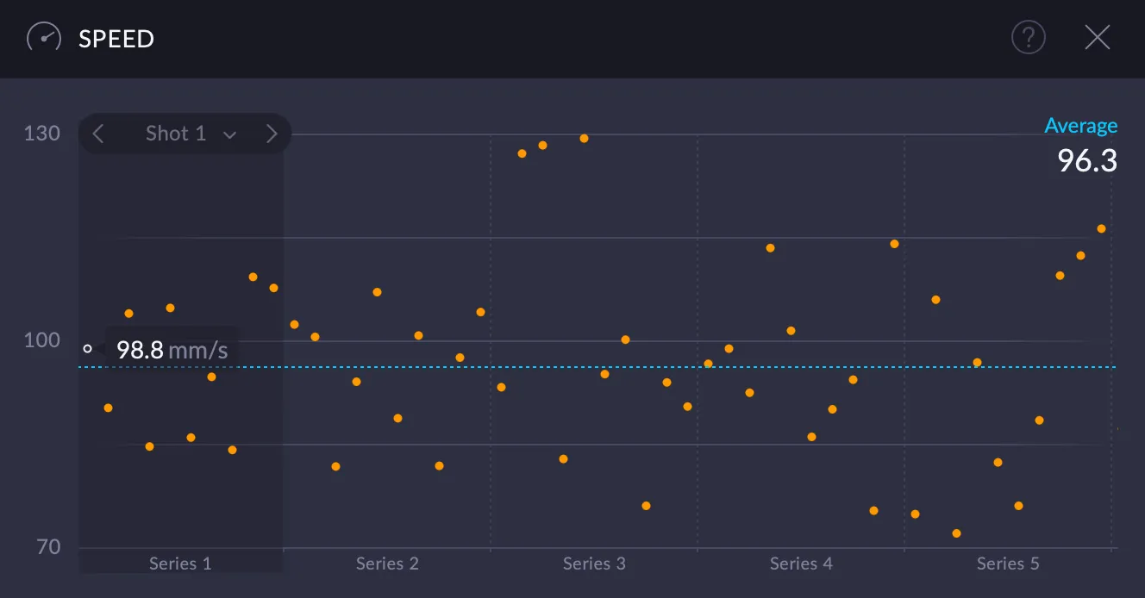Open the Shot 1 dropdown menu

pyautogui.click(x=229, y=134)
